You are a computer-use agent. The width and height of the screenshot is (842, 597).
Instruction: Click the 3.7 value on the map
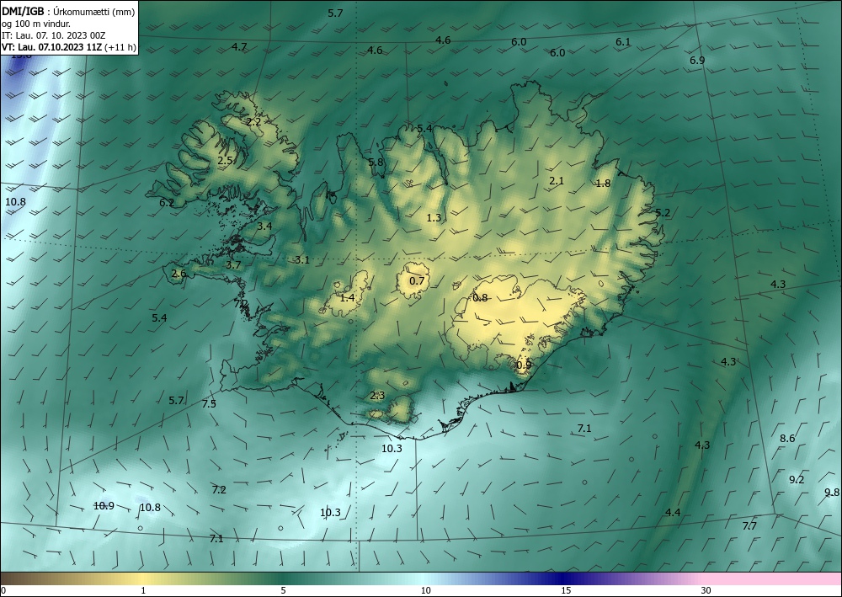(x=233, y=264)
